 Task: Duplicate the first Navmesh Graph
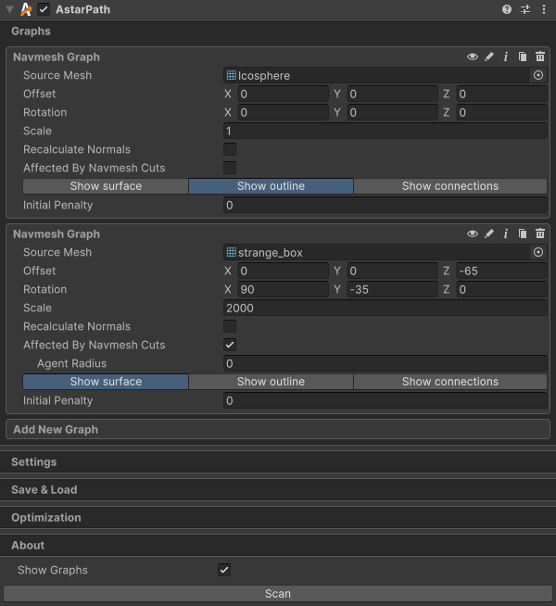(523, 57)
